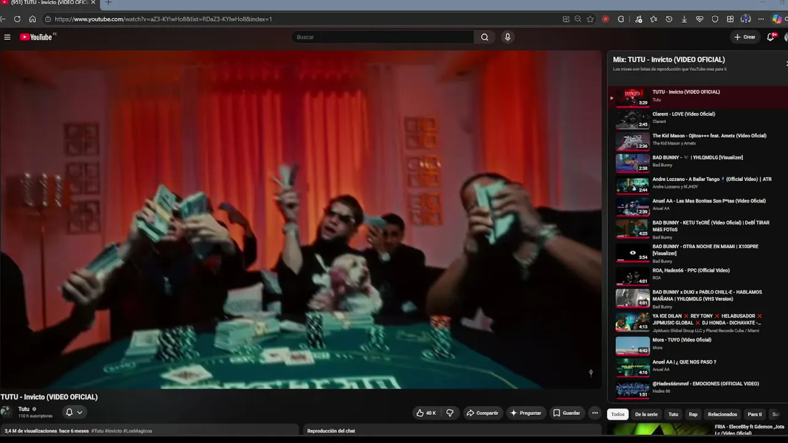Open a new browser tab

click(x=108, y=3)
